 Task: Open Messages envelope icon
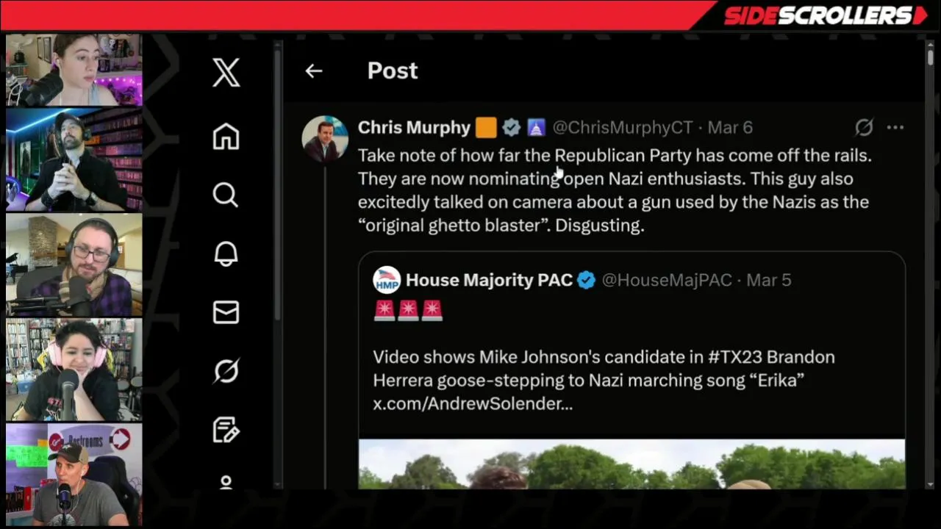pos(226,312)
